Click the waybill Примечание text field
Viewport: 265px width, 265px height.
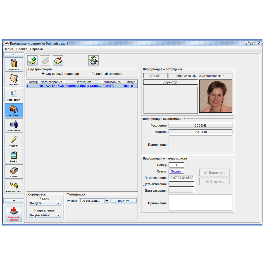pyautogui.click(x=200, y=202)
